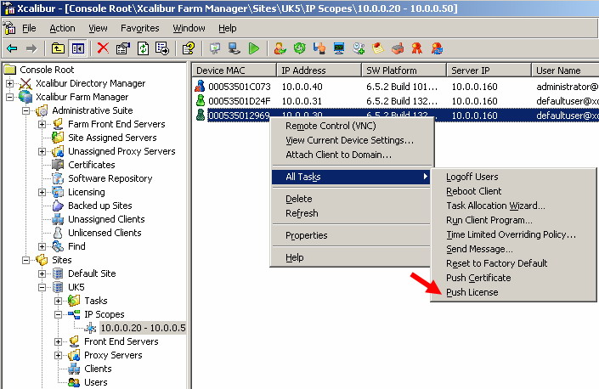
Task: Sort by Device MAC column header
Action: (x=234, y=70)
